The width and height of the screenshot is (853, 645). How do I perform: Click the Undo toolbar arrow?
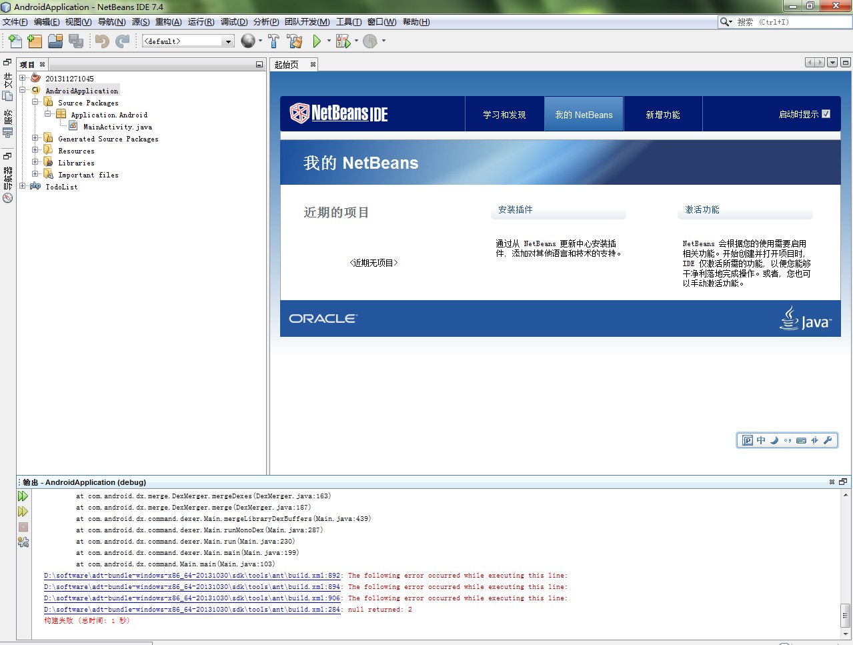[x=102, y=41]
